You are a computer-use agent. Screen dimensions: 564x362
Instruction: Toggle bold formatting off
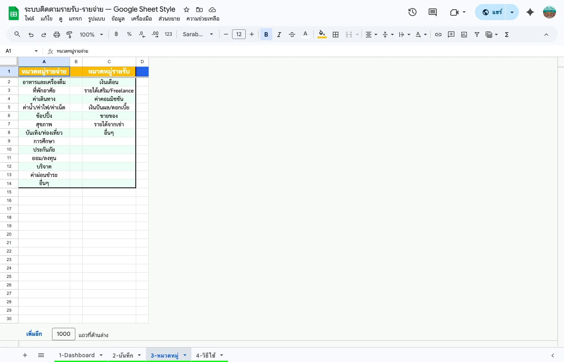tap(266, 34)
